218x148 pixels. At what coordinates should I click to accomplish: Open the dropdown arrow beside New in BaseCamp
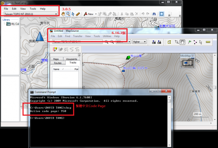[96, 14]
